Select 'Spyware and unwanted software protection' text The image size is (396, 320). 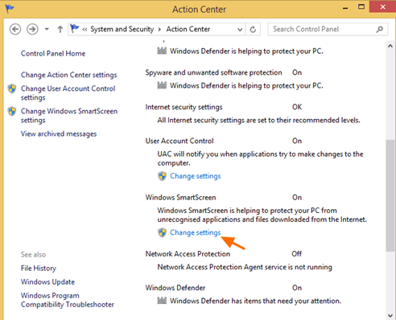click(213, 72)
